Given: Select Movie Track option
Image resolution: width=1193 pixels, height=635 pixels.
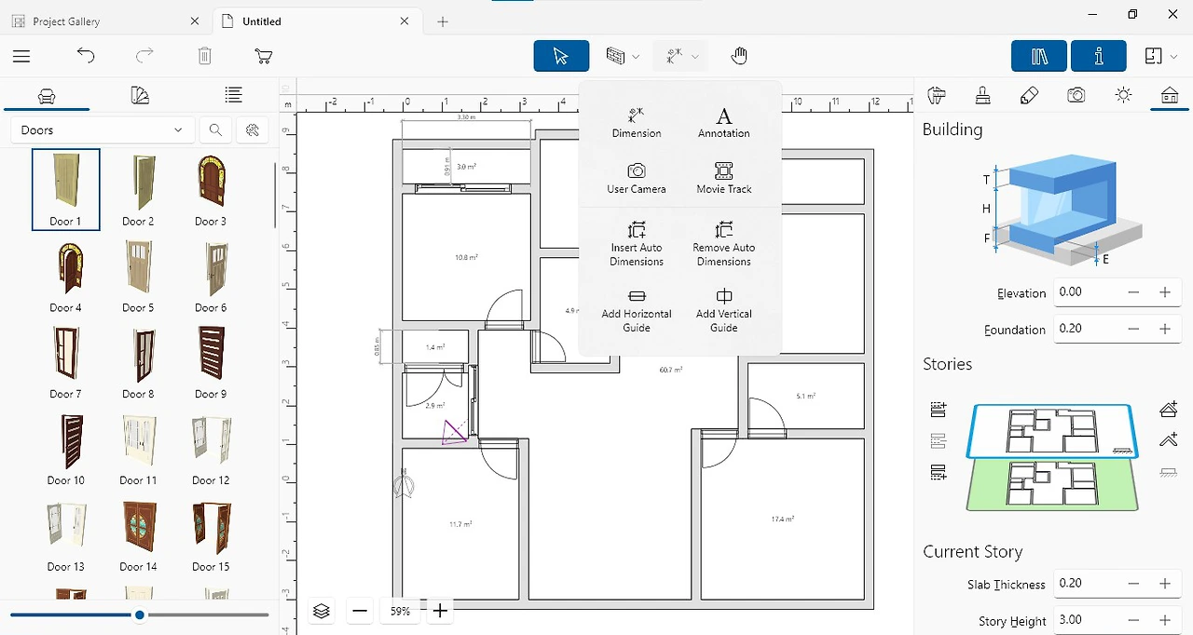Looking at the screenshot, I should 724,178.
